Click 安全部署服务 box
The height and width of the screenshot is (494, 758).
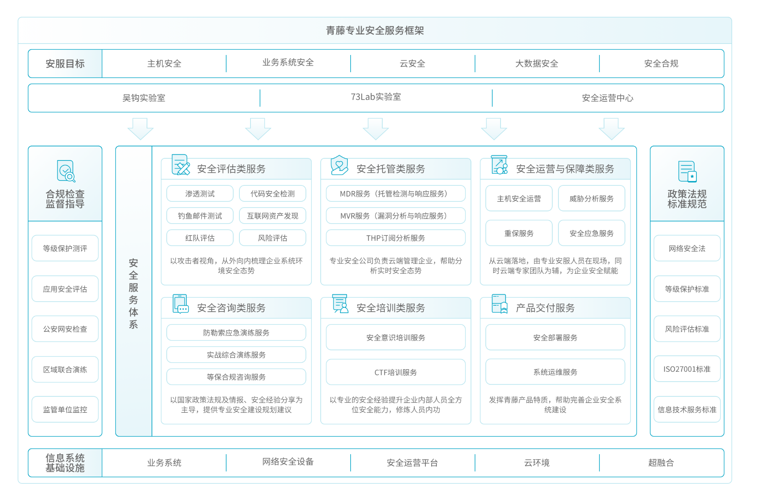(x=555, y=338)
